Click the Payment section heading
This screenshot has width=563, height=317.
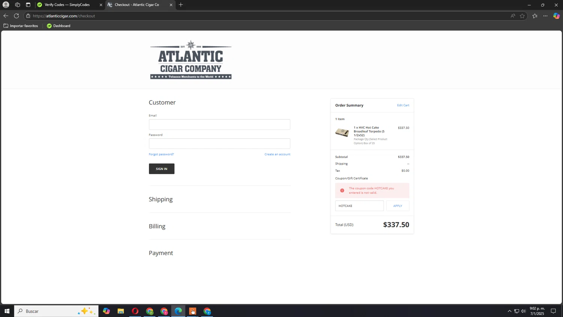pyautogui.click(x=161, y=253)
